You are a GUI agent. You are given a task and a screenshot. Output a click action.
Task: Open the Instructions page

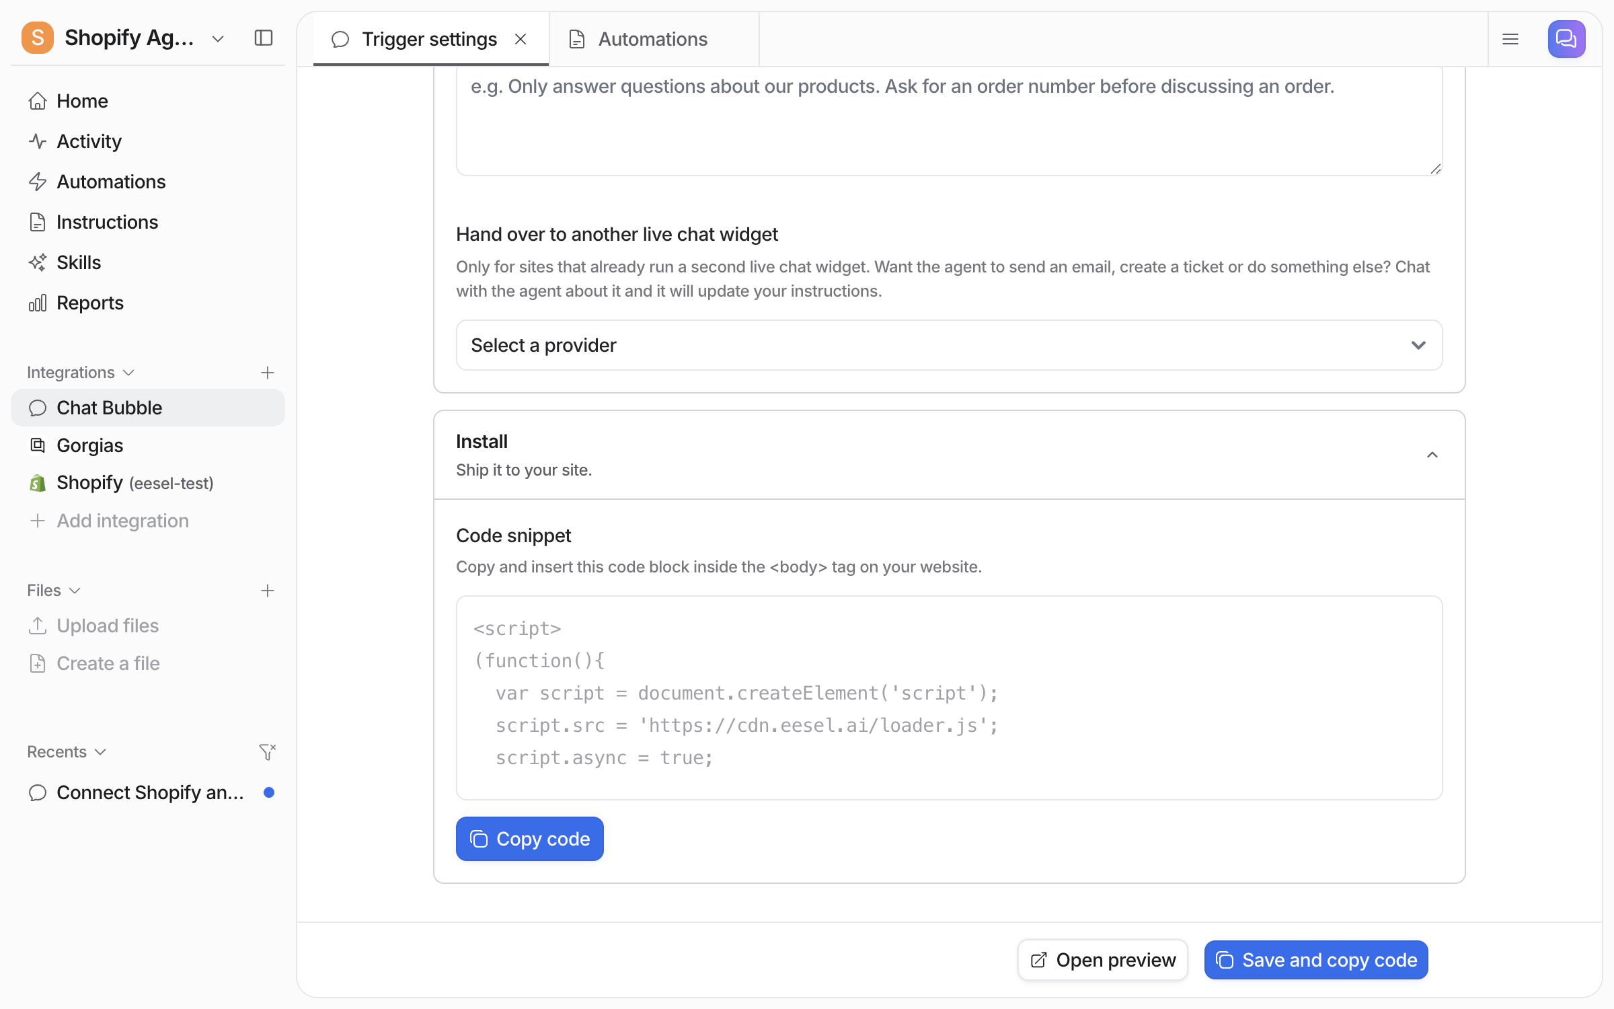148,222
